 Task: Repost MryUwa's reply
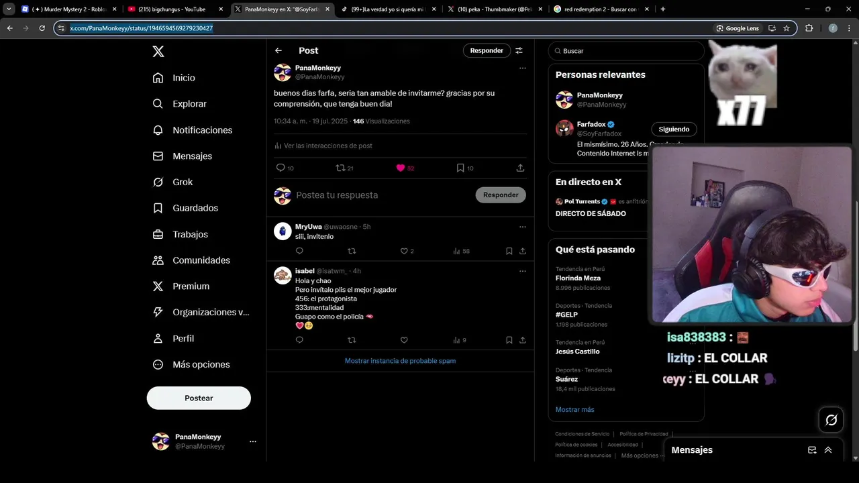click(352, 251)
